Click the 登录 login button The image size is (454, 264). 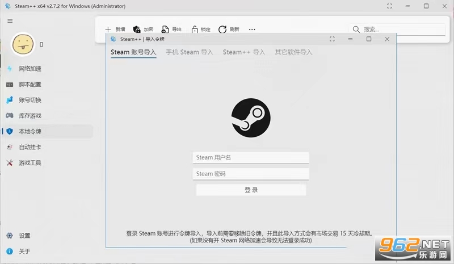(251, 190)
